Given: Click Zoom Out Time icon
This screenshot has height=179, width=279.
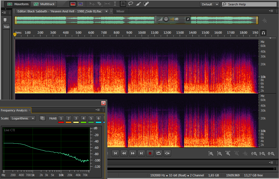Looking at the screenshot, I should (x=237, y=153).
